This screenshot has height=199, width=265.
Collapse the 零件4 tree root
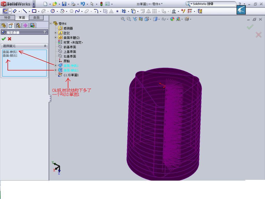[51, 24]
